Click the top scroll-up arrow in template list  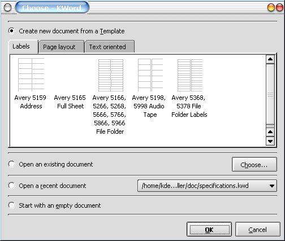tap(270, 59)
